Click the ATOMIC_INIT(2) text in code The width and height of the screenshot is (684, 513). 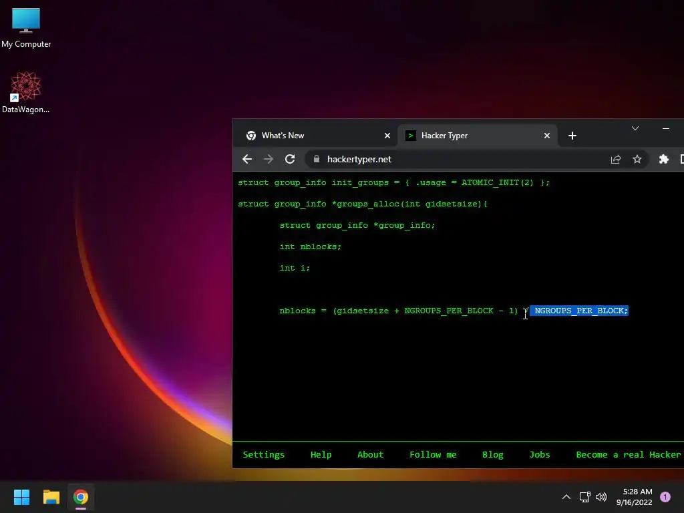[497, 182]
